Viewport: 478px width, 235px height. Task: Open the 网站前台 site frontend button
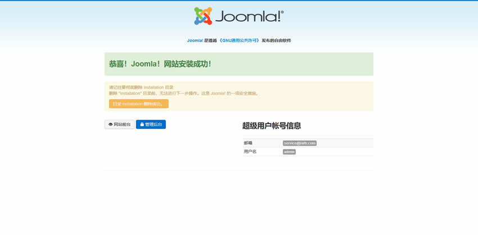[x=119, y=124]
